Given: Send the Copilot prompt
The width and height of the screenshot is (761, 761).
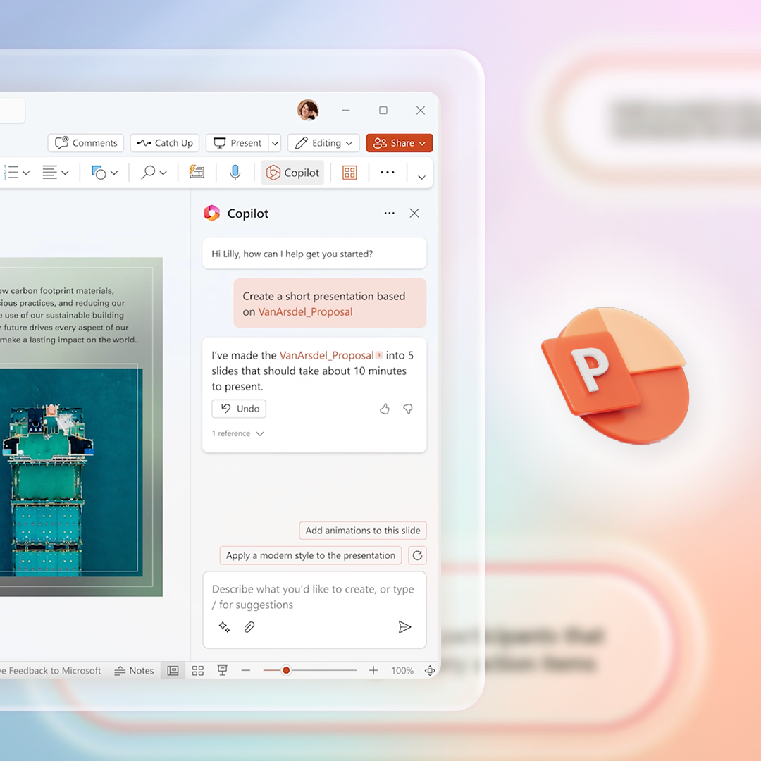Looking at the screenshot, I should (x=404, y=627).
